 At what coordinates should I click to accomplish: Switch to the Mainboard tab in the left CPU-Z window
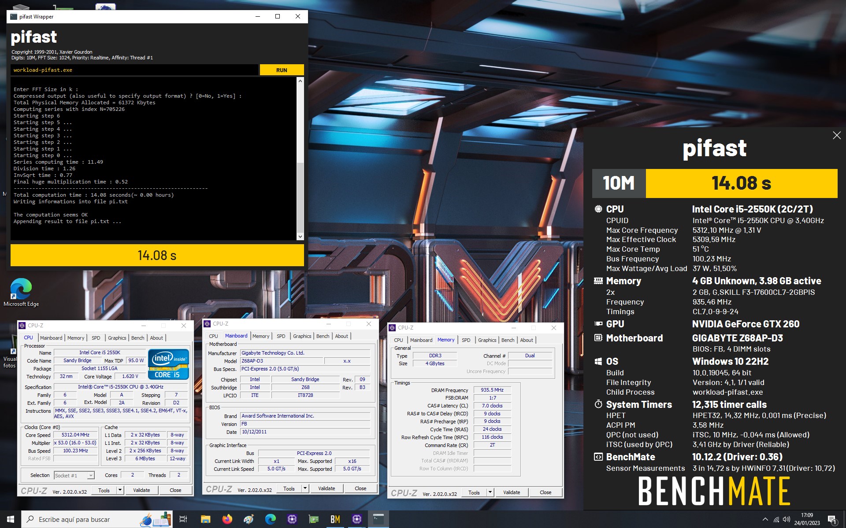point(51,338)
